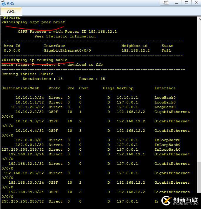This screenshot has height=209, width=201.
Task: Click the 'Pre' column header
Action: click(71, 88)
